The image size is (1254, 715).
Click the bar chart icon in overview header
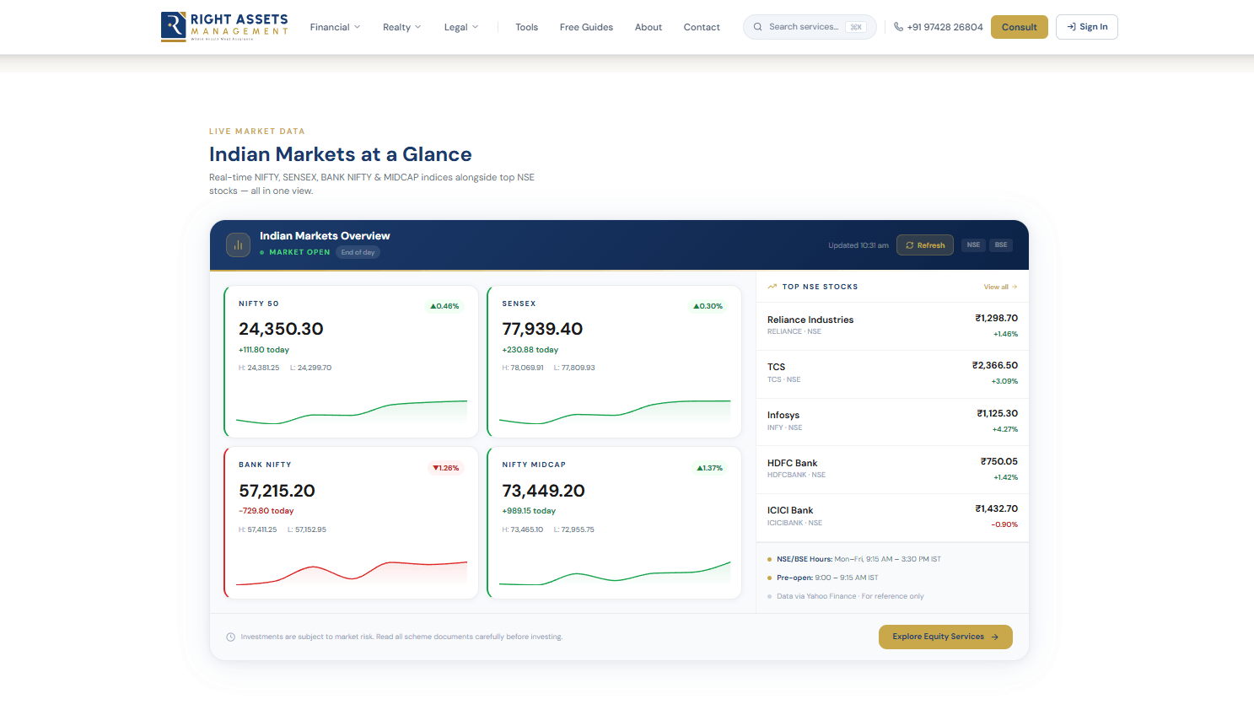[x=238, y=245]
